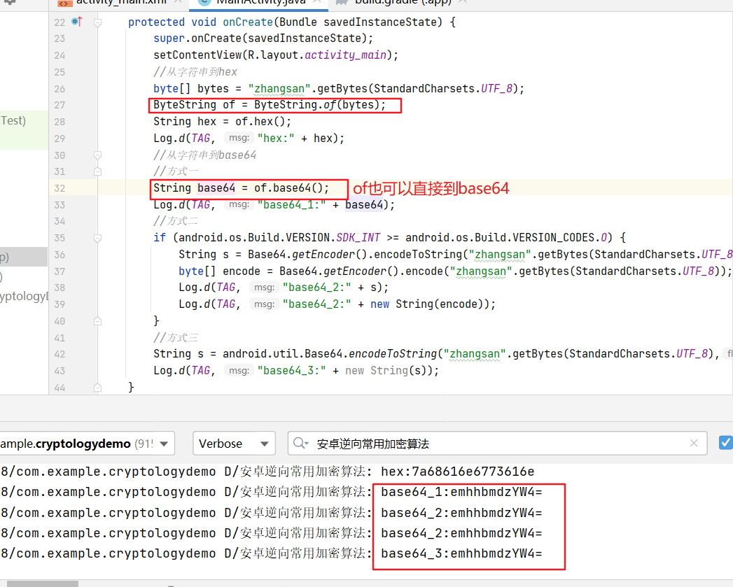Click 'activity_main' in the setContentView call
This screenshot has height=587, width=733.
click(345, 55)
